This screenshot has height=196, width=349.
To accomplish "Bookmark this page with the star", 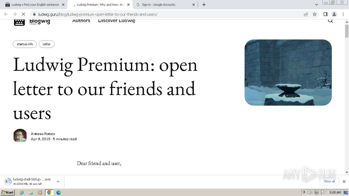I will coord(315,14).
